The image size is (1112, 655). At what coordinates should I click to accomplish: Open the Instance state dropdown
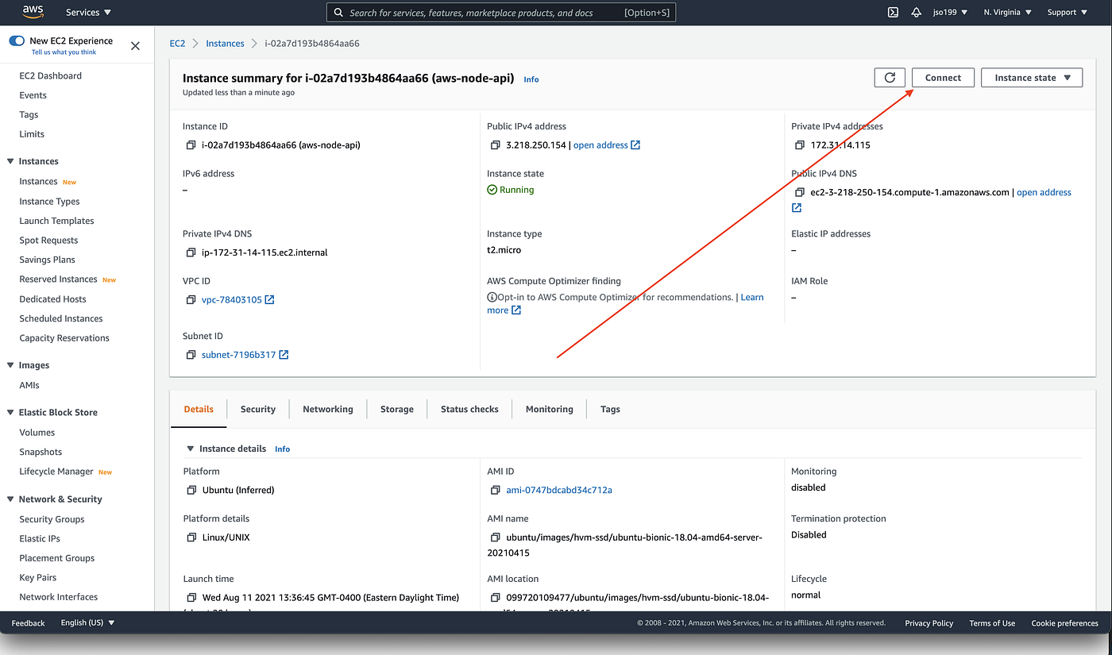(x=1032, y=77)
